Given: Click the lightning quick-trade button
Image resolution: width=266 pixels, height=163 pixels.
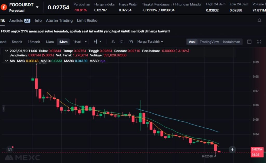Looking at the screenshot, I should click(x=232, y=149).
